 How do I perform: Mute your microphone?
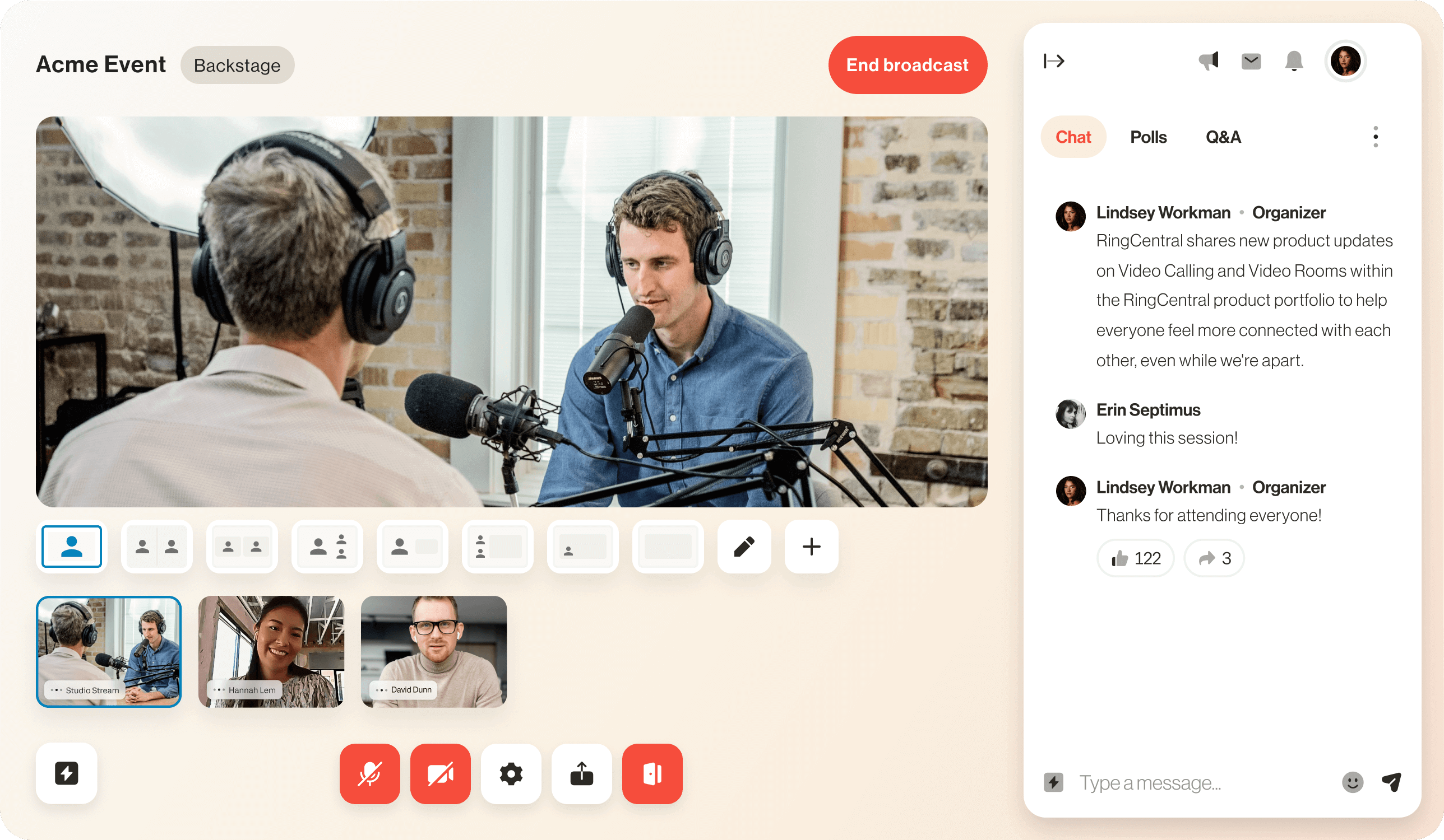coord(369,773)
